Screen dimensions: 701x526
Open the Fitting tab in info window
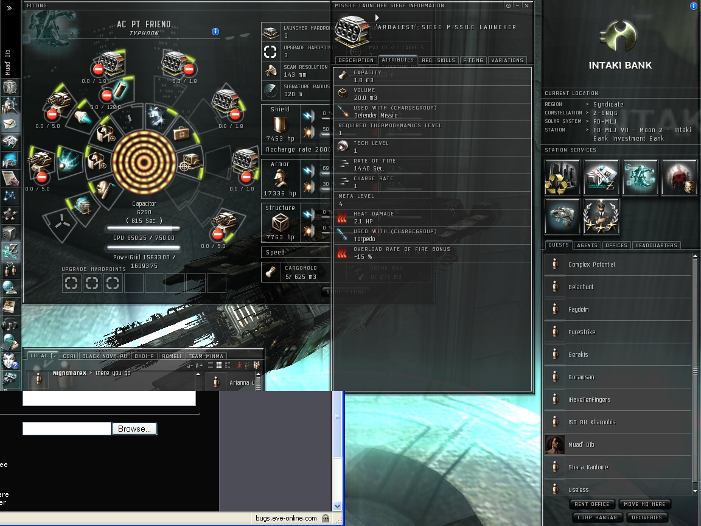[473, 60]
